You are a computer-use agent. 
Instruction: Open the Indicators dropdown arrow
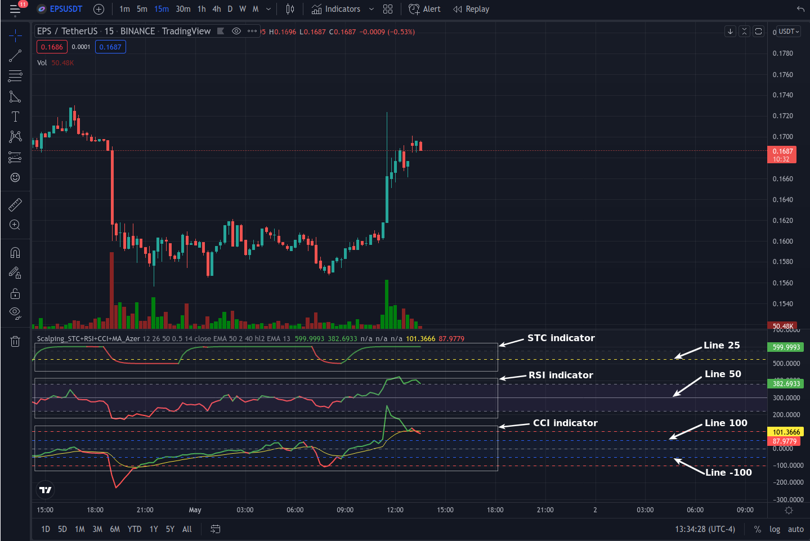click(x=371, y=9)
